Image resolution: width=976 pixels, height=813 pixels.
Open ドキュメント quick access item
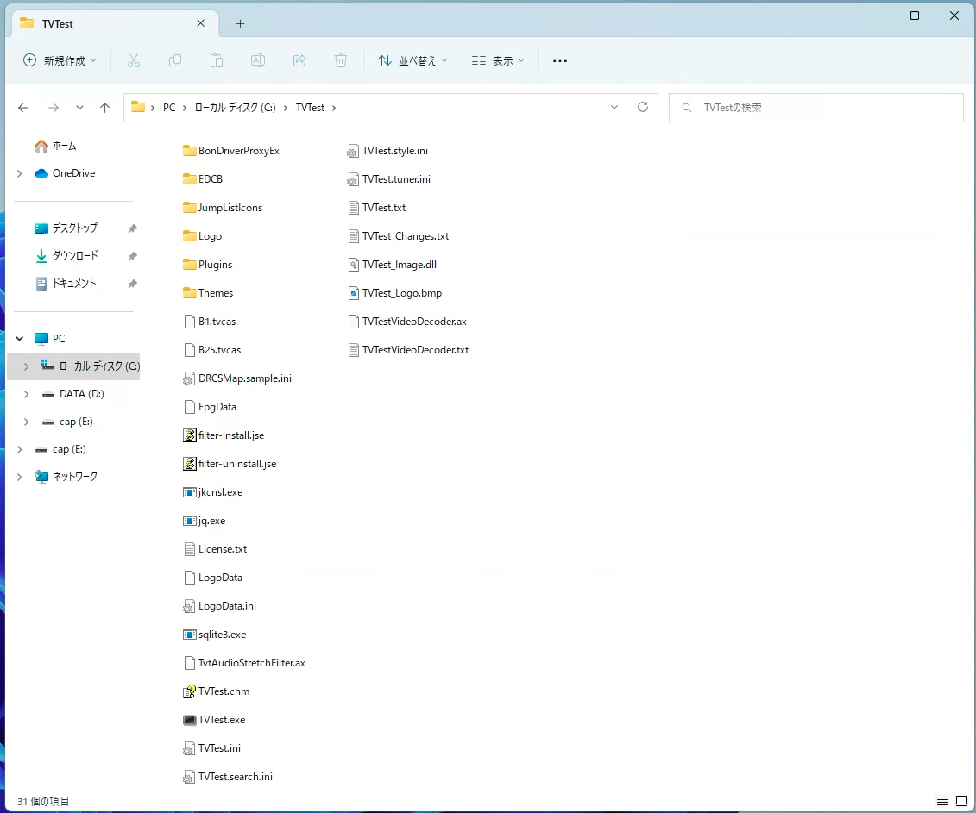[74, 283]
